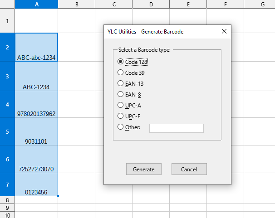Select row 1 header
275x218 pixels.
[x=7, y=21]
